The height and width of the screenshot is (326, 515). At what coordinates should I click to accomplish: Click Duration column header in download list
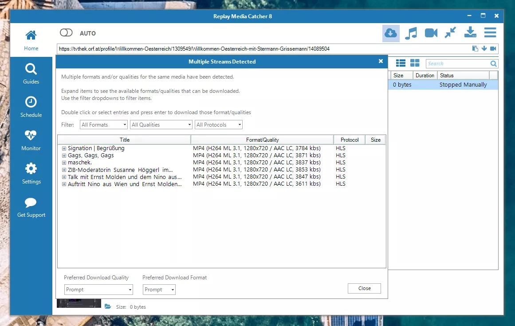[x=425, y=76]
